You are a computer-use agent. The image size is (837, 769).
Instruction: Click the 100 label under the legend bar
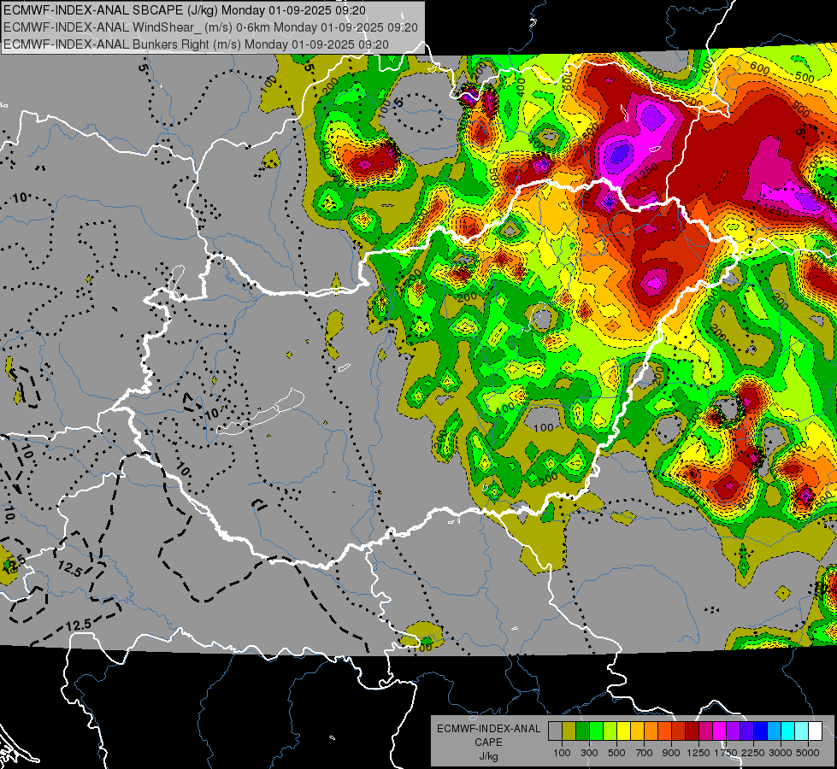coord(562,753)
